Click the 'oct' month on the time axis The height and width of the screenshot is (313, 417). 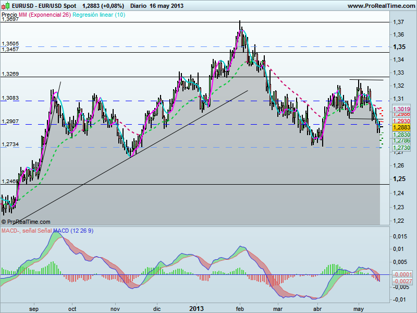tap(72, 309)
